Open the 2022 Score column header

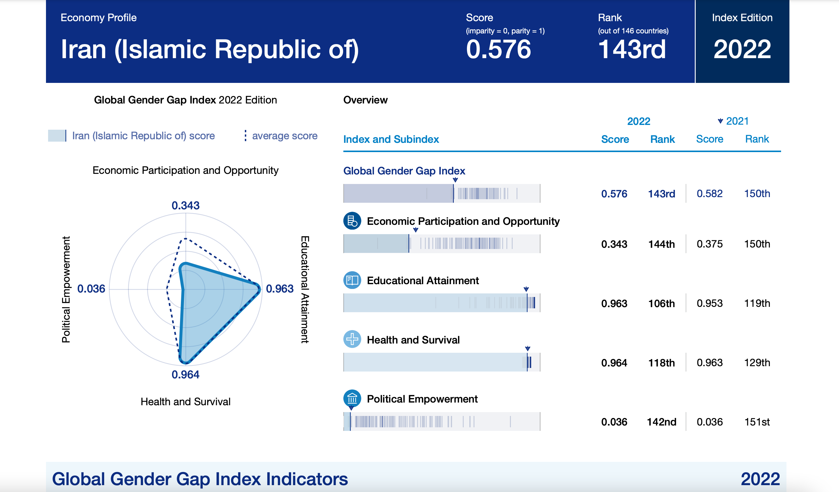point(615,139)
